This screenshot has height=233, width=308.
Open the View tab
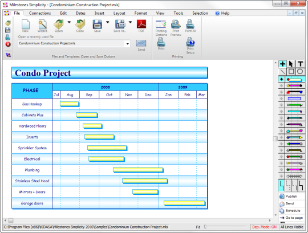click(x=160, y=13)
